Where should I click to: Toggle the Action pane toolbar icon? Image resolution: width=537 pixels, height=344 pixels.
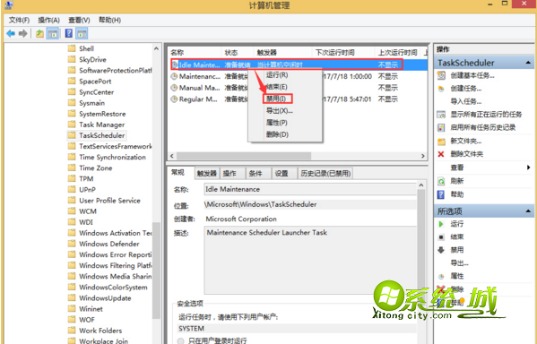[82, 33]
